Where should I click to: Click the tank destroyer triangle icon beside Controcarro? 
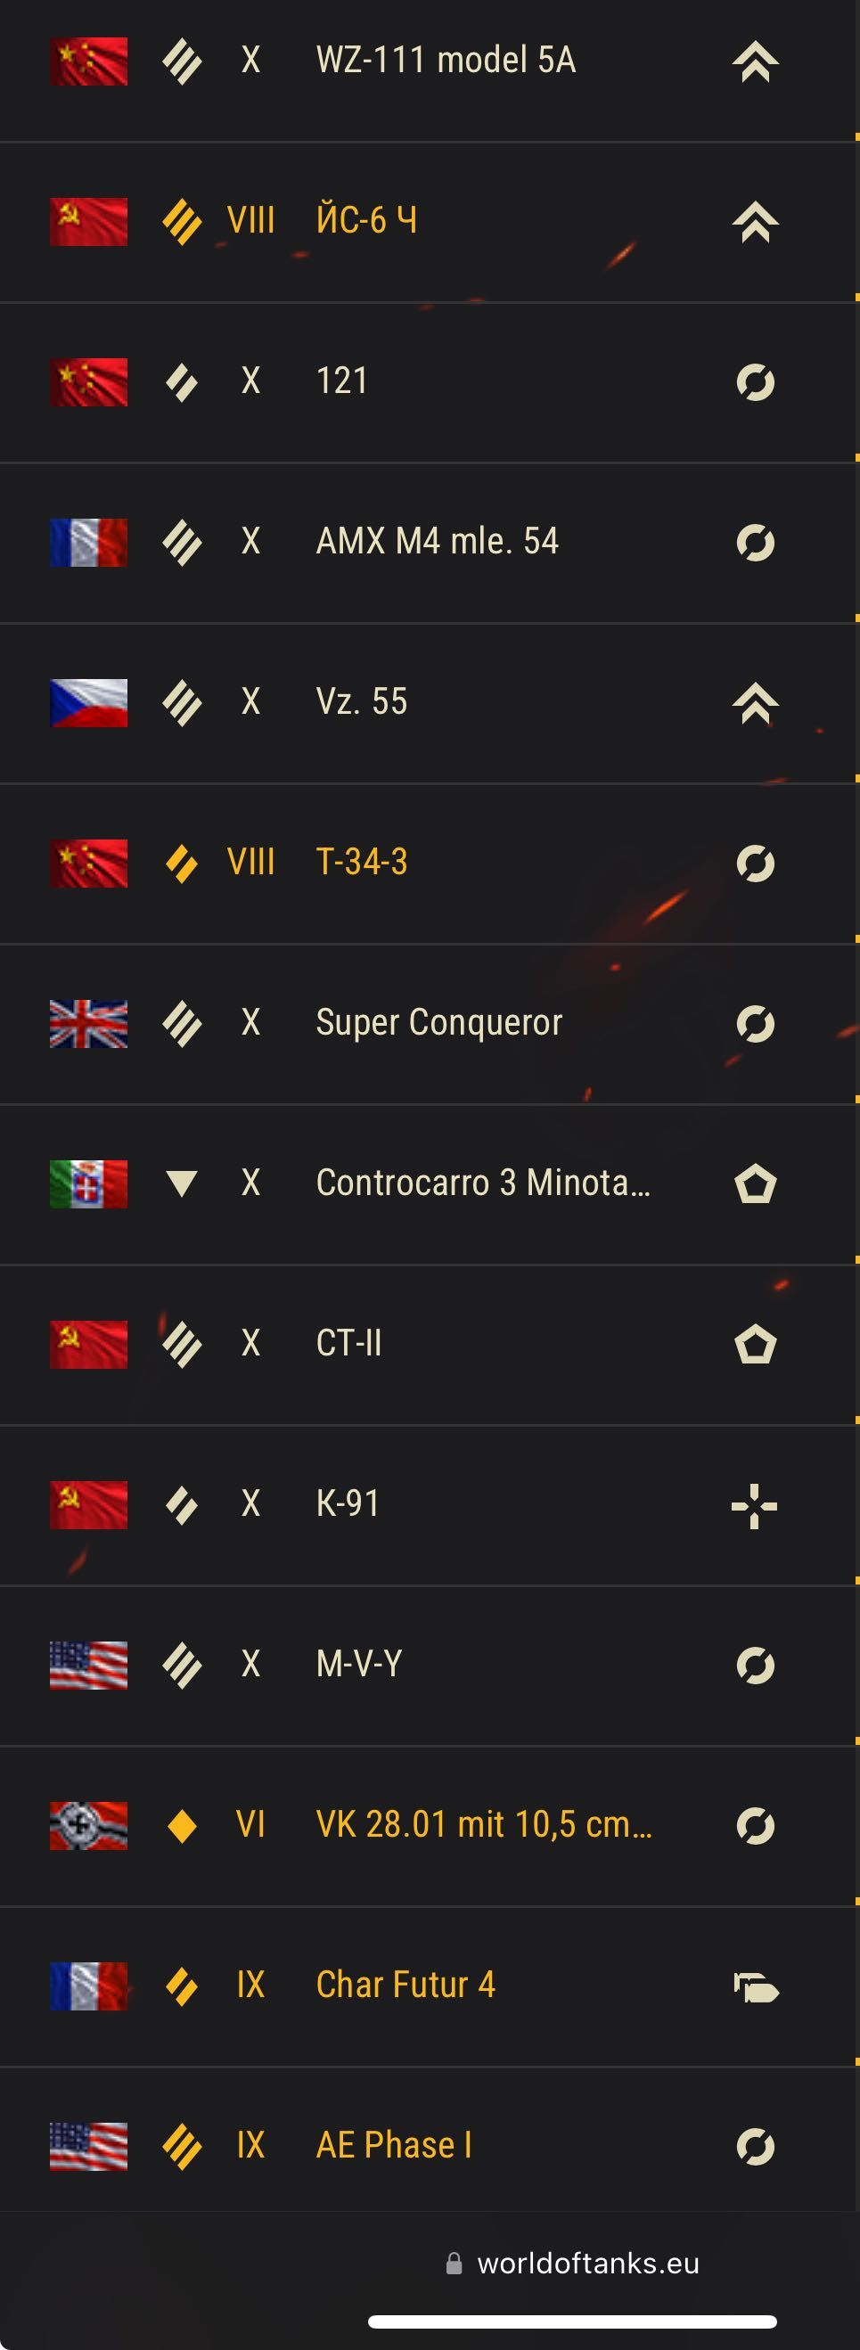point(183,1183)
